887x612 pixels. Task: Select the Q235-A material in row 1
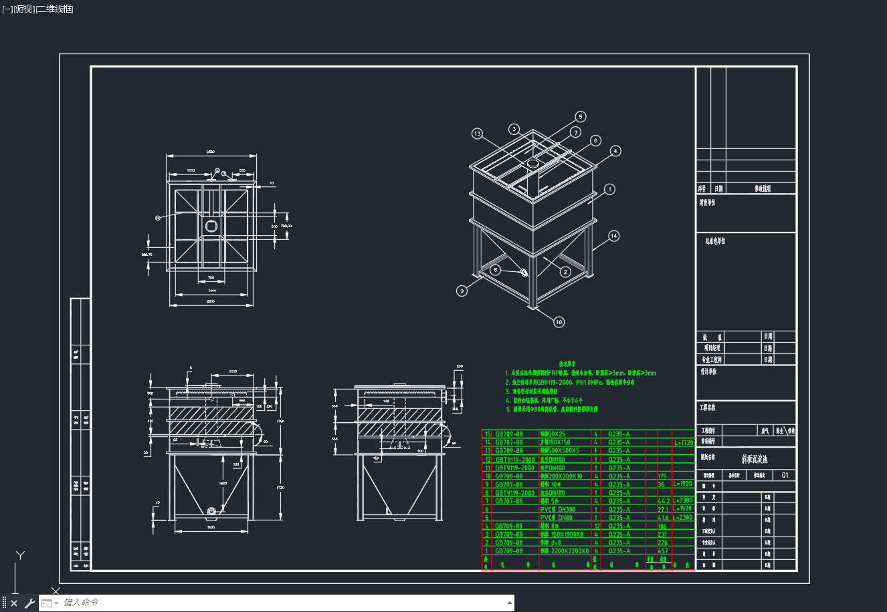619,551
